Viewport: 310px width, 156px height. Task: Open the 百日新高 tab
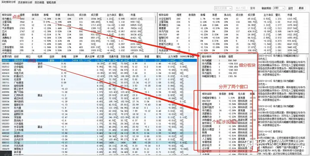(39, 3)
